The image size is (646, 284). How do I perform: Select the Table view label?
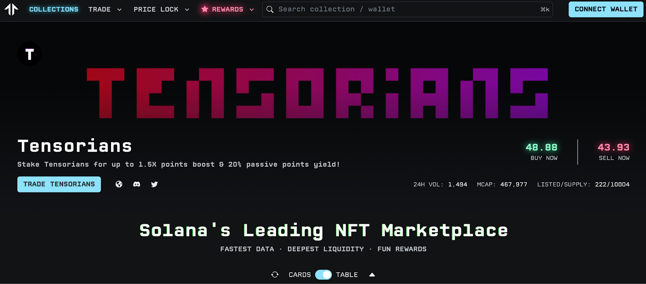[x=347, y=275]
